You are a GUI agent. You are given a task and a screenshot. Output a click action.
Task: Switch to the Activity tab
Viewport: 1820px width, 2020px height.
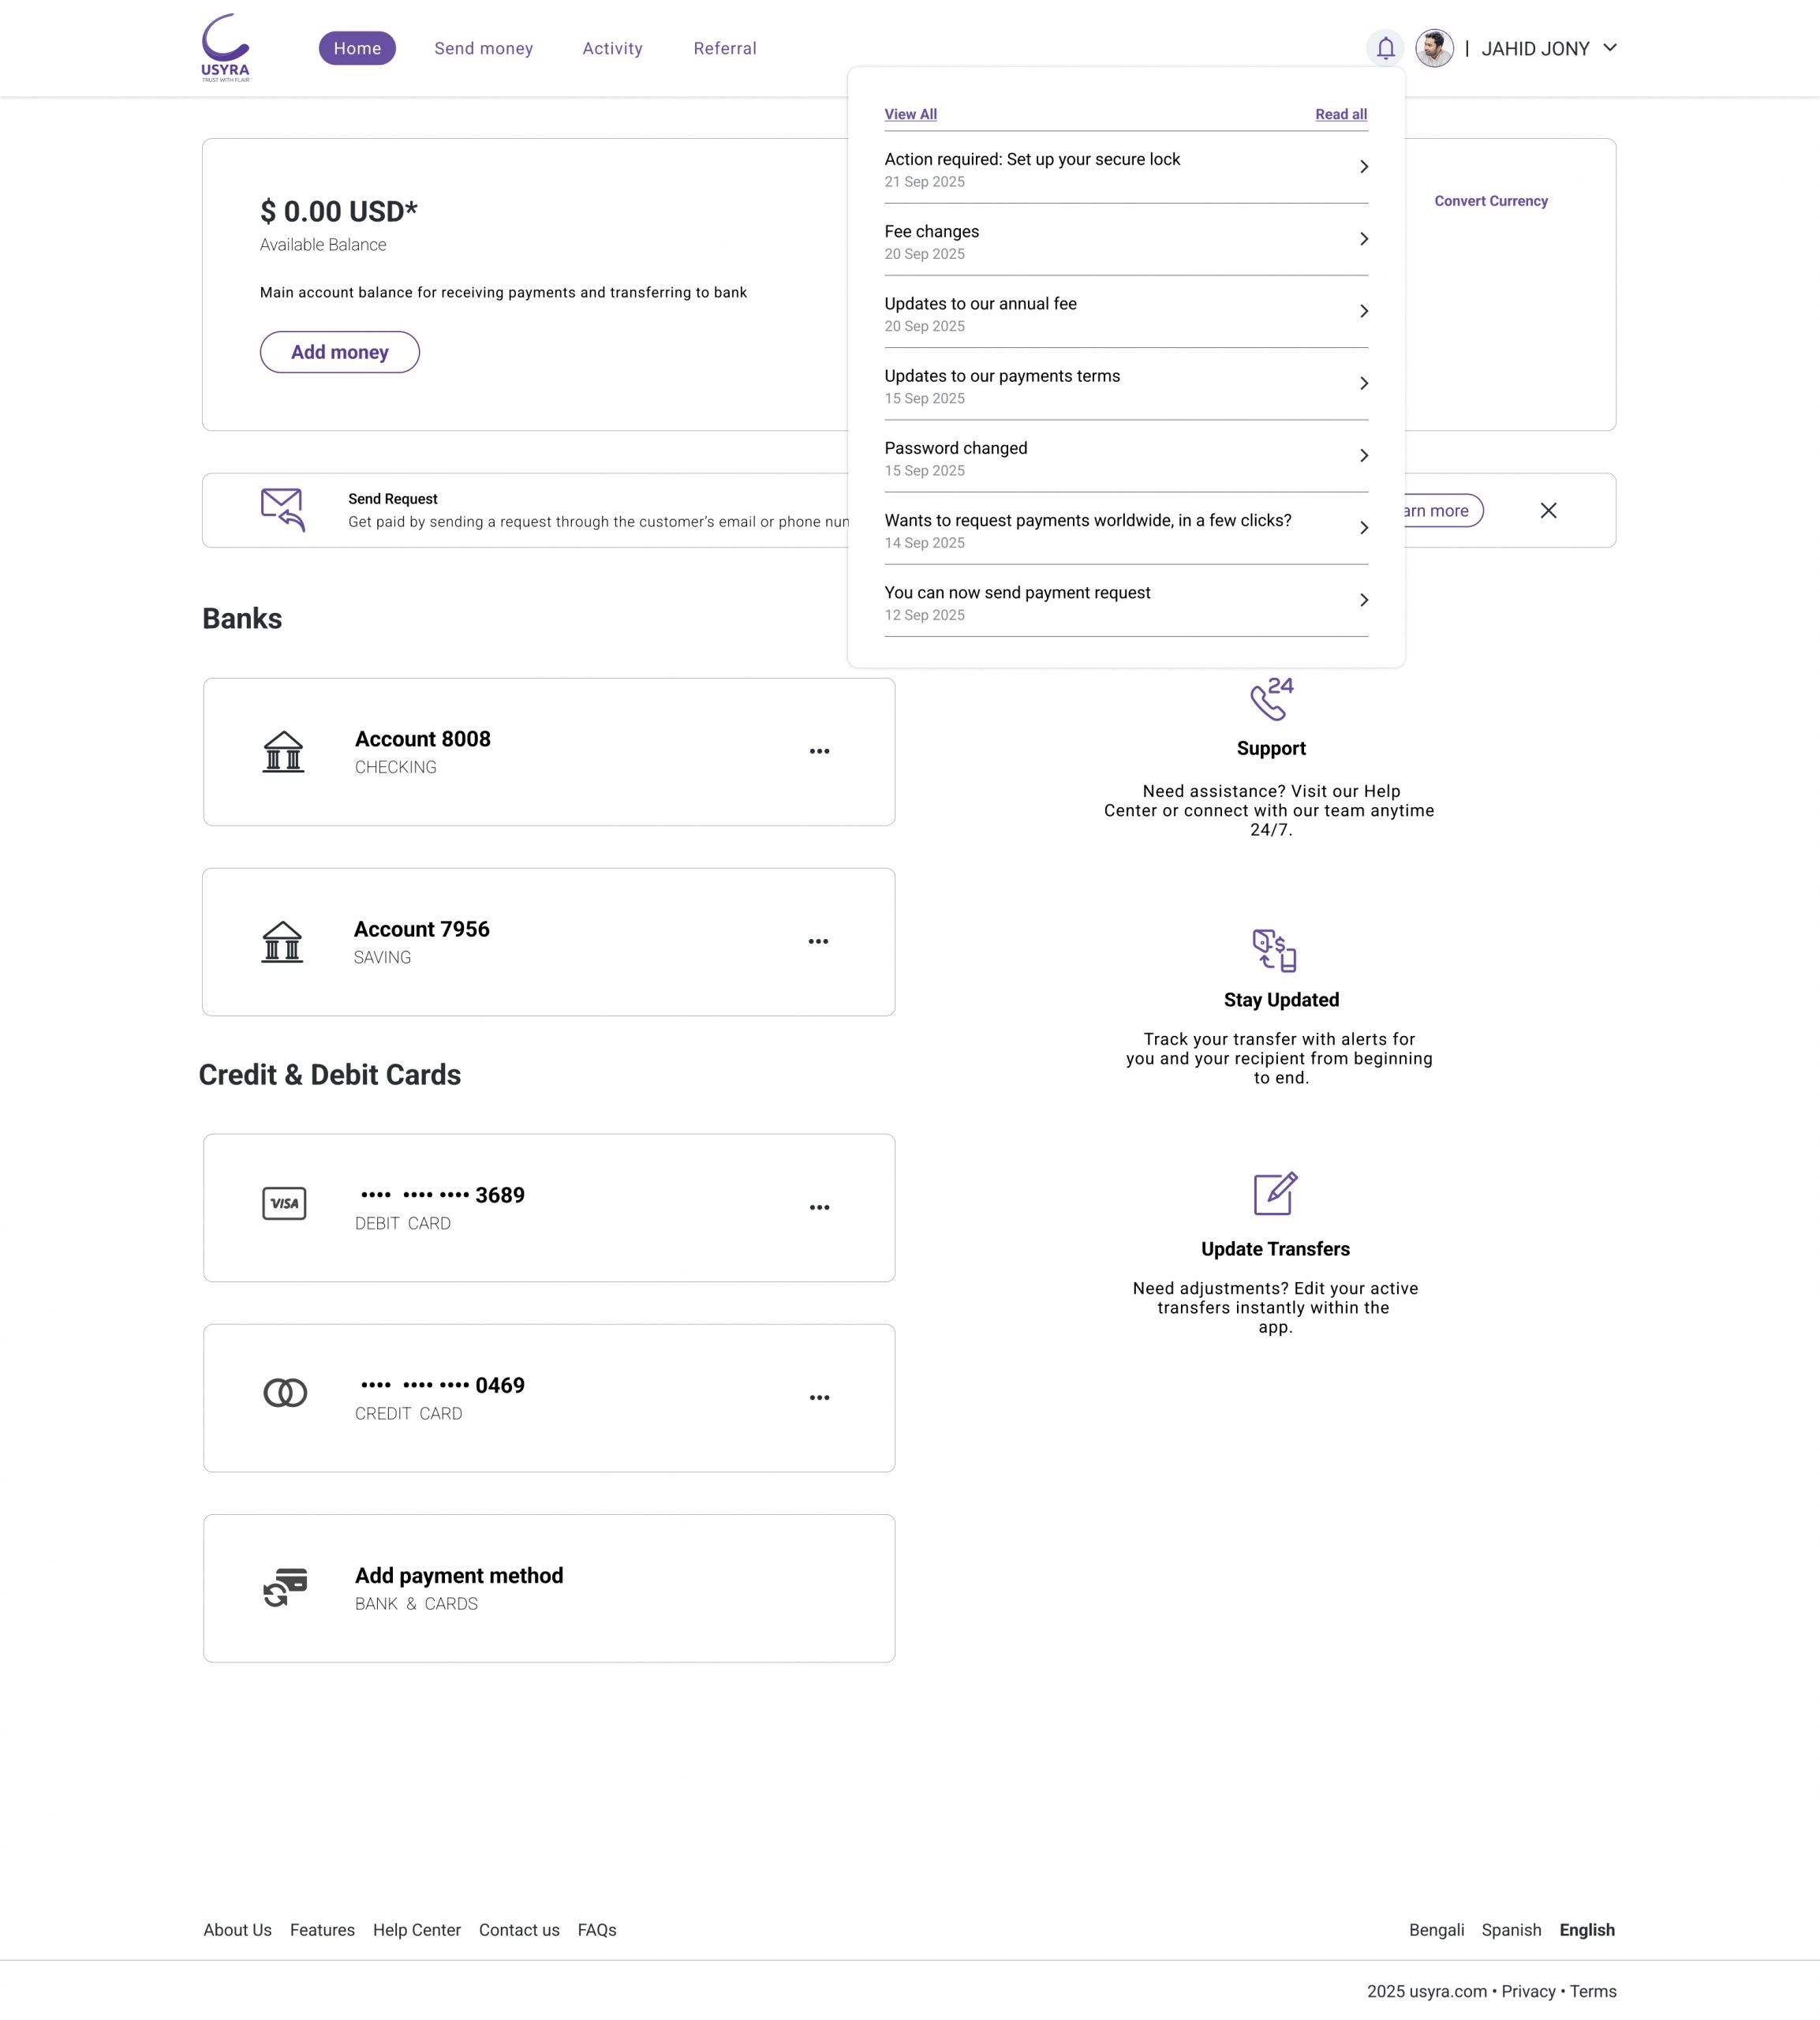(x=612, y=48)
